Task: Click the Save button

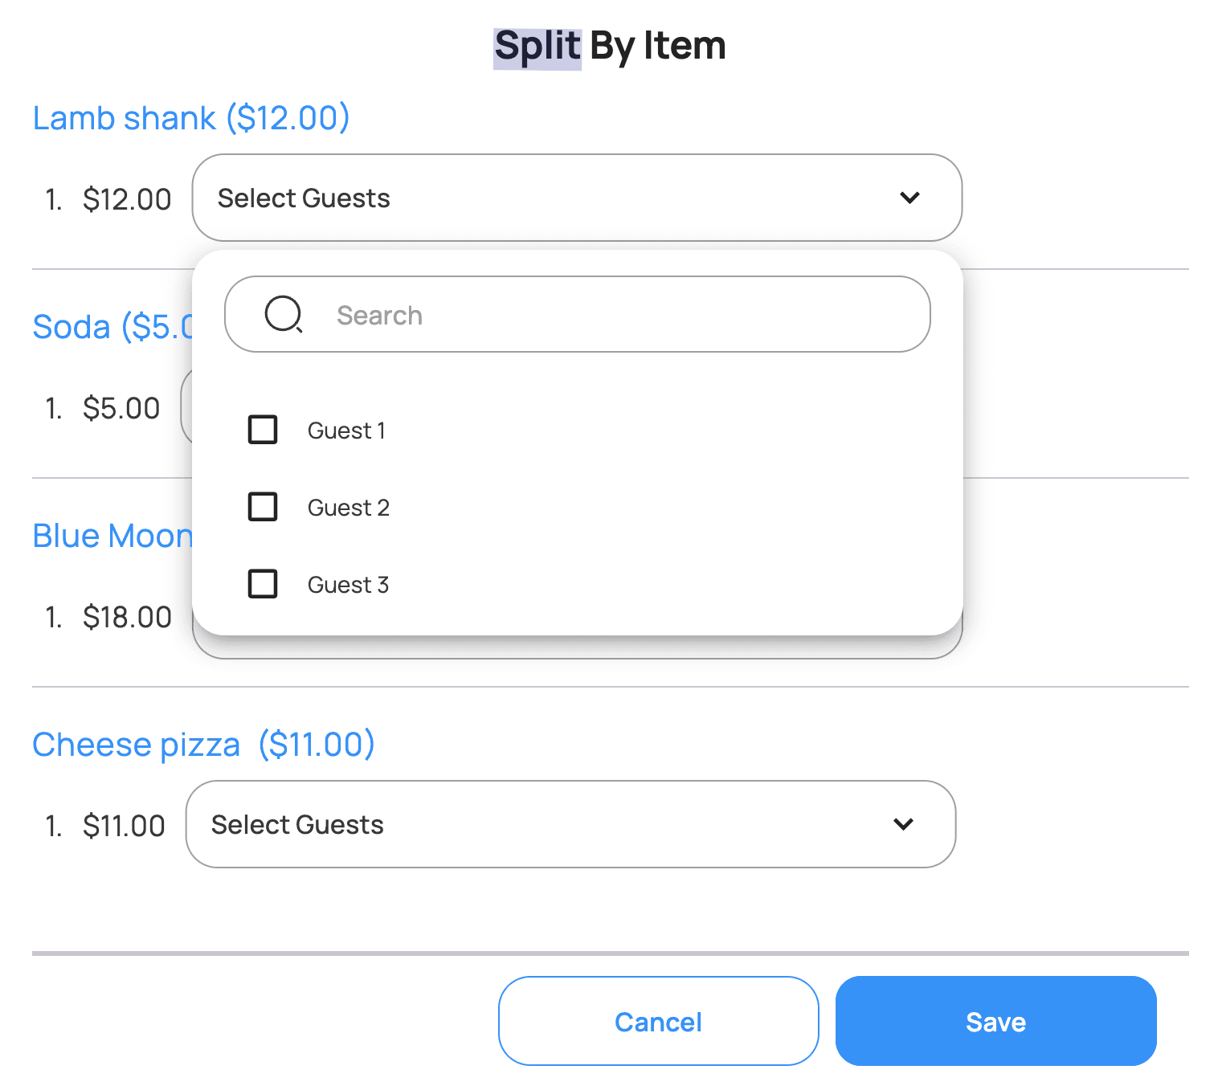Action: coord(995,1021)
